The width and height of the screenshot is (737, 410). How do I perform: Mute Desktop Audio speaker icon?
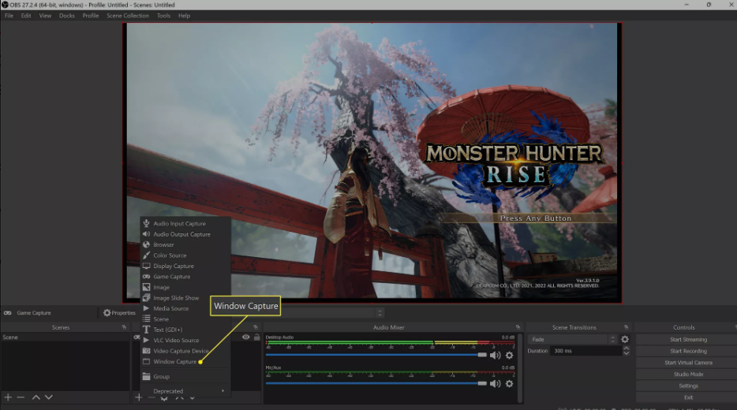click(495, 356)
